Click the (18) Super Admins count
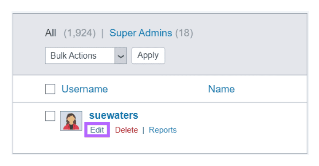Viewport: 319px width, 166px height. [x=184, y=33]
